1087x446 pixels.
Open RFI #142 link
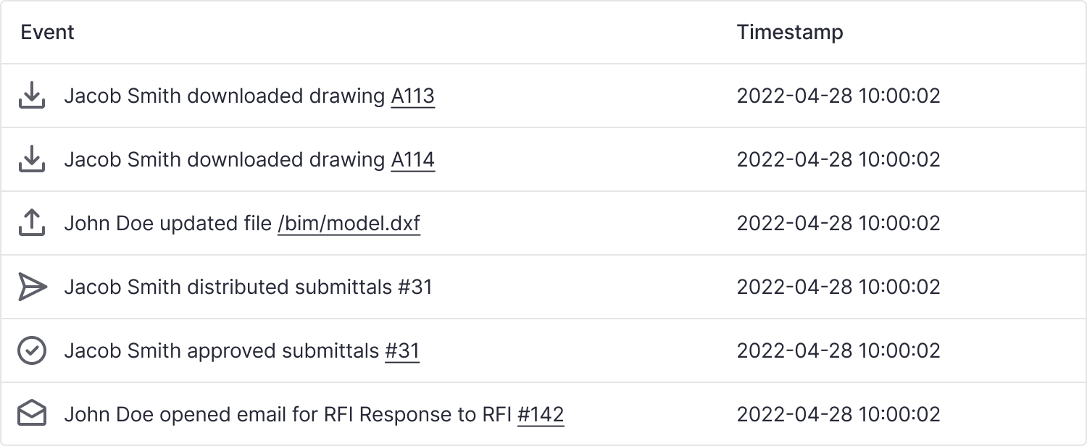click(x=541, y=415)
